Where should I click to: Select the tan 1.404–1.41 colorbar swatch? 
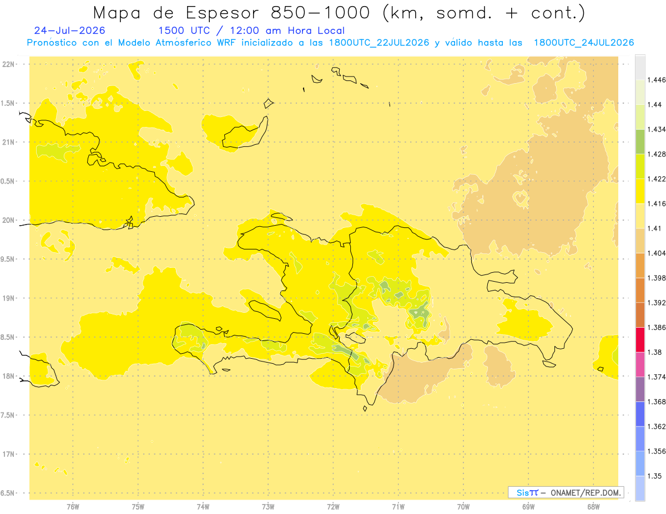[640, 241]
